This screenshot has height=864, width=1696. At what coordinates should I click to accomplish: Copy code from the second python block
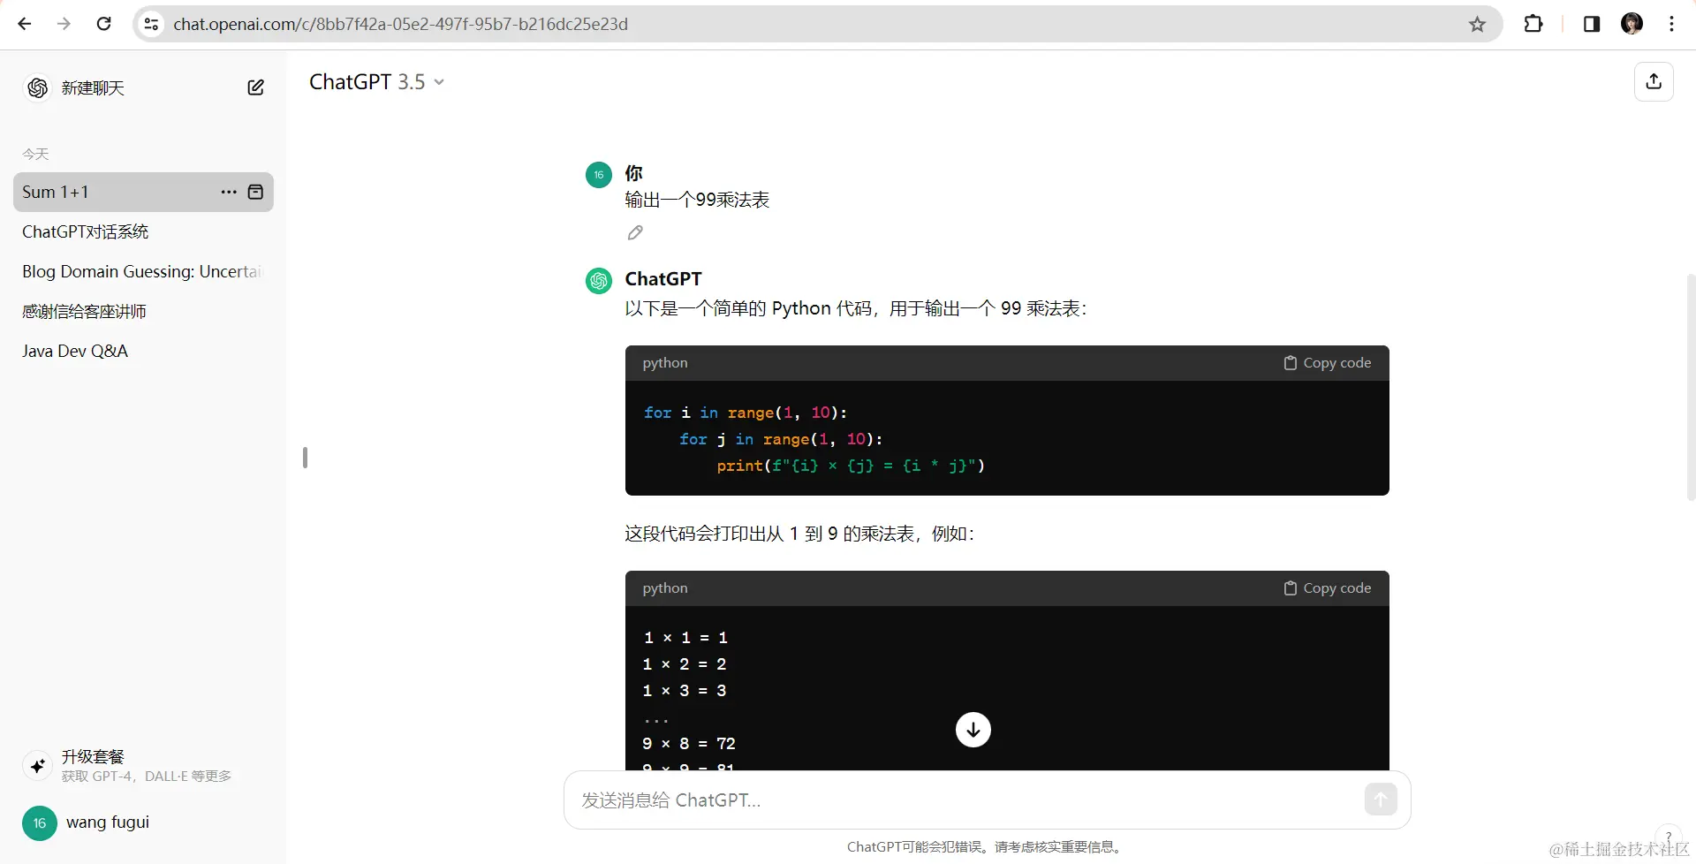(1327, 588)
